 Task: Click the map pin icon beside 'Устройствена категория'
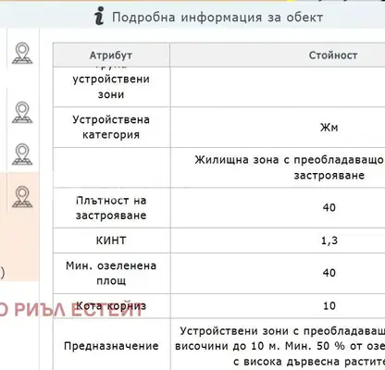pyautogui.click(x=22, y=112)
